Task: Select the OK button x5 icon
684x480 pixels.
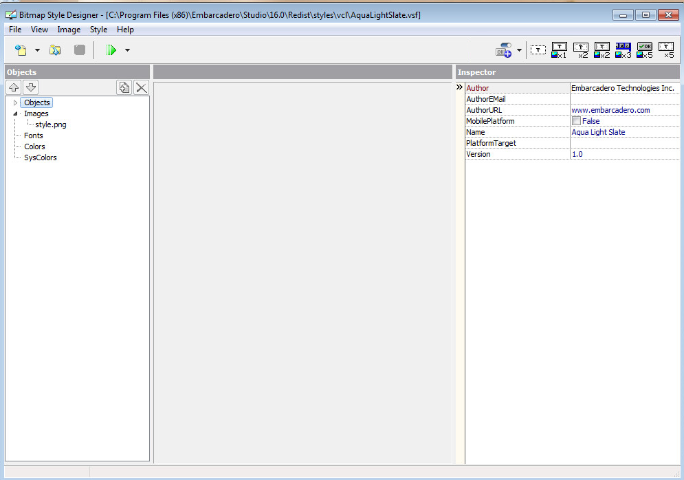Action: pos(645,50)
